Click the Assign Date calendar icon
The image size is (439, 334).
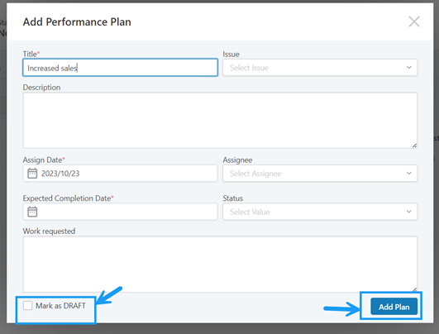[32, 174]
